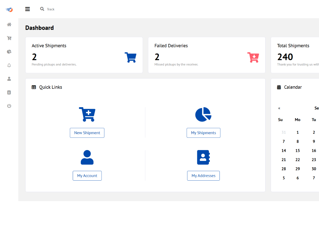319x236 pixels.
Task: Focus the Track search field
Action: click(59, 9)
